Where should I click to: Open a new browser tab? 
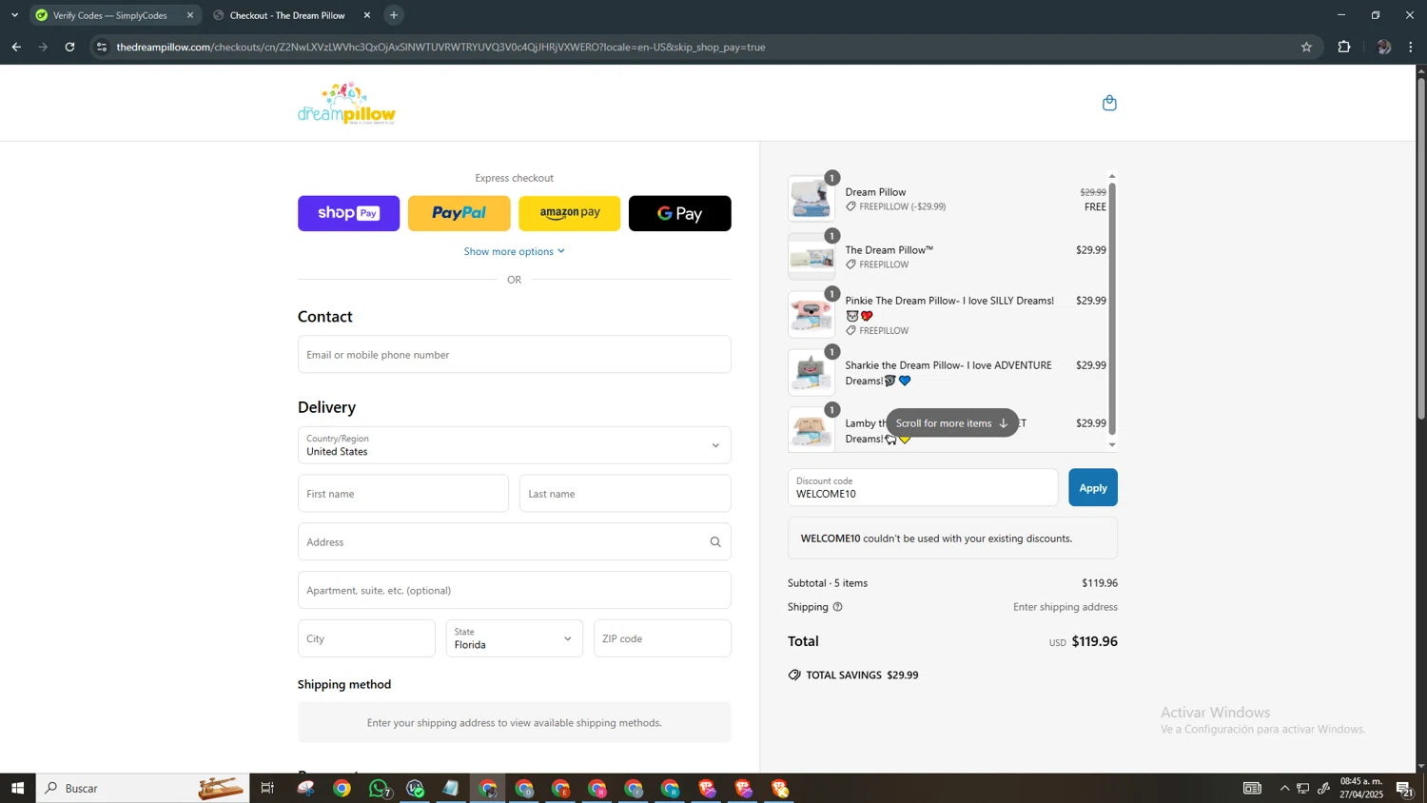[x=394, y=15]
